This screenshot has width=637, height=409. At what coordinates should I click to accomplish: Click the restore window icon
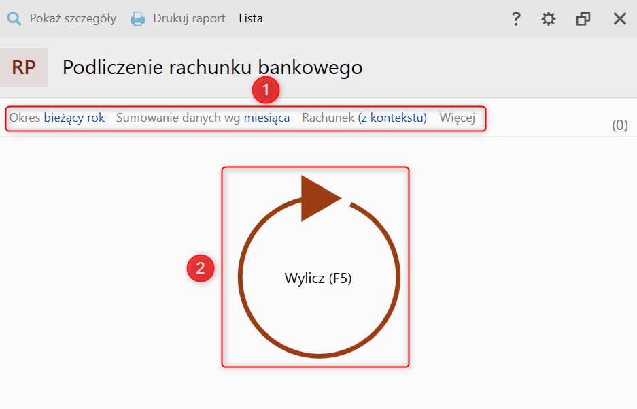click(x=583, y=18)
